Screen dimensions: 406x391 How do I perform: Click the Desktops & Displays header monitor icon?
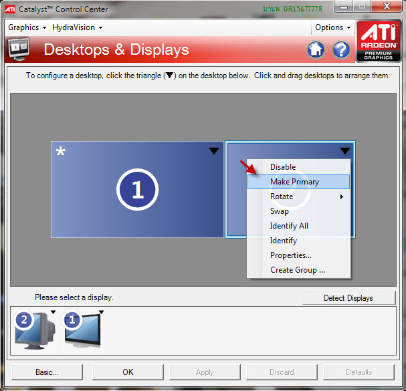click(x=18, y=49)
